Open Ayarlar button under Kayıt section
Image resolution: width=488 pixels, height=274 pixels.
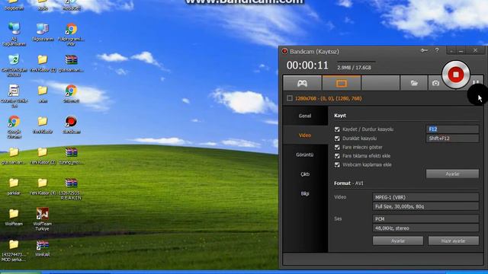452,174
